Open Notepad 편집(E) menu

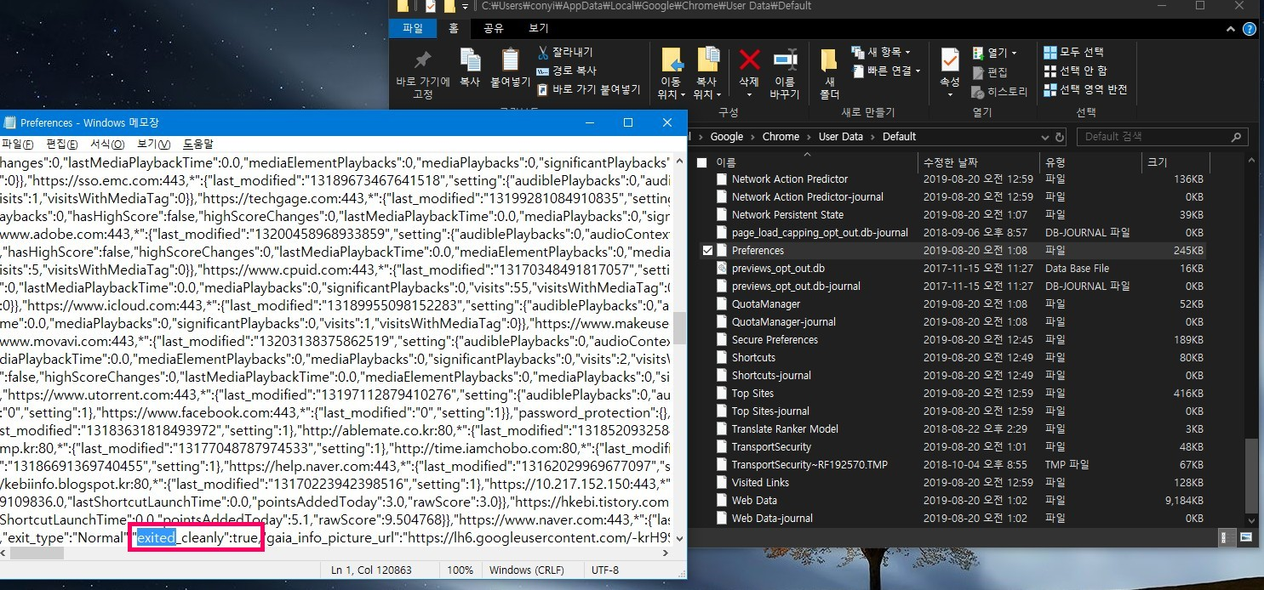click(61, 144)
